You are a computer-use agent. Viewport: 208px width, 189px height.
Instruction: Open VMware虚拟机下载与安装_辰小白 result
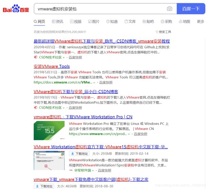pyautogui.click(x=76, y=91)
